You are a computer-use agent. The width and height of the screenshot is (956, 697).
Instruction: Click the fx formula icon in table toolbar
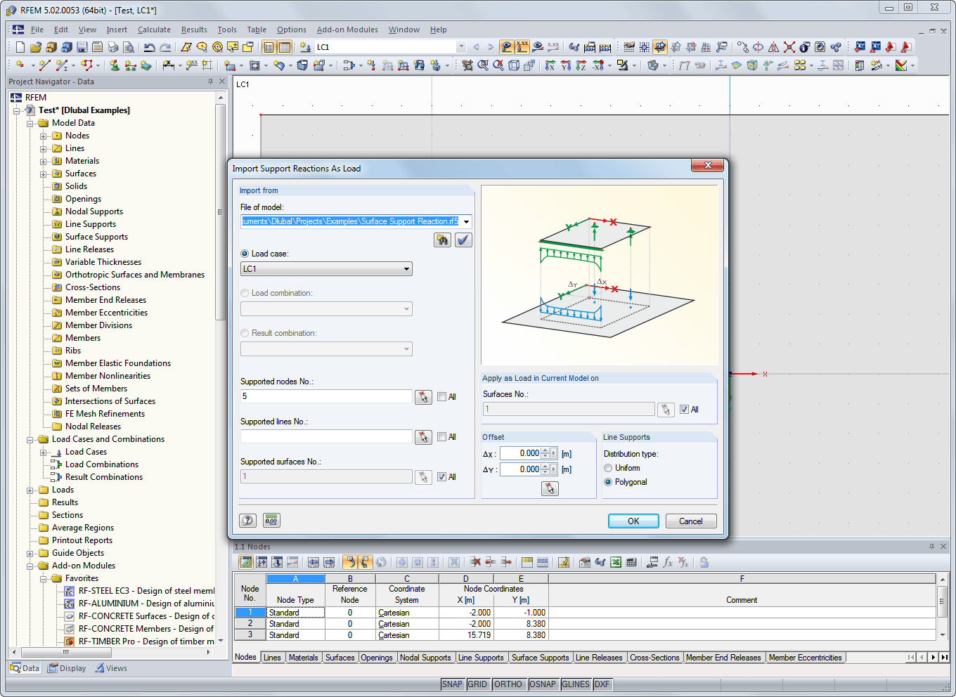pyautogui.click(x=668, y=562)
